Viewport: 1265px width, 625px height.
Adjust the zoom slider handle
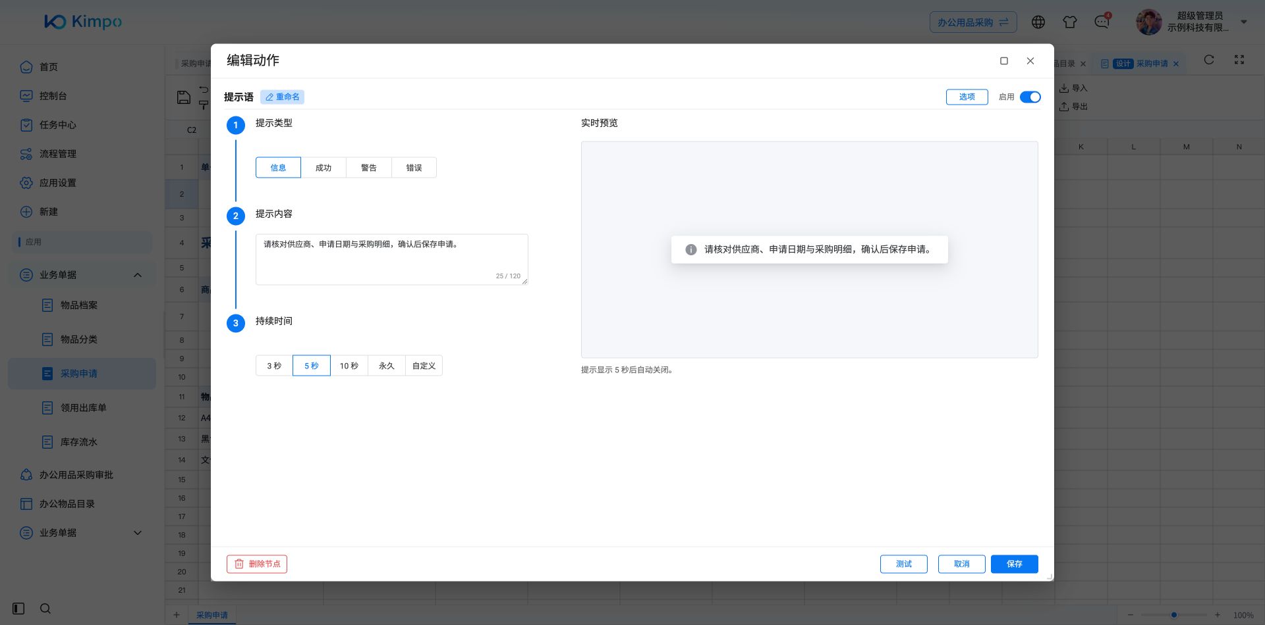(x=1174, y=615)
